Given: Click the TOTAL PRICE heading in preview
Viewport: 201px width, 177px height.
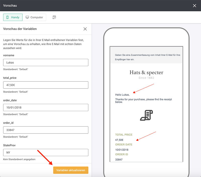Looking at the screenshot, I should click(124, 135).
